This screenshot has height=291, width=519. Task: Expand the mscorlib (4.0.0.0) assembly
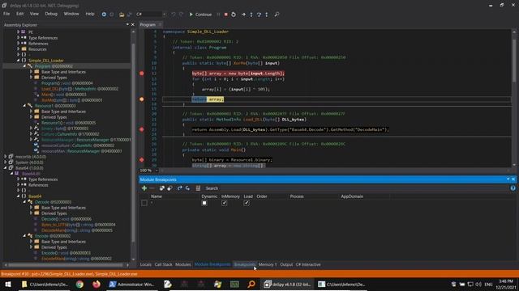point(6,157)
